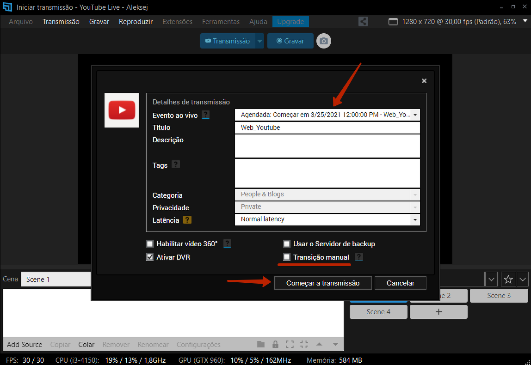Open the Reproduzir menu
Screen dimensions: 531x365
click(x=136, y=22)
